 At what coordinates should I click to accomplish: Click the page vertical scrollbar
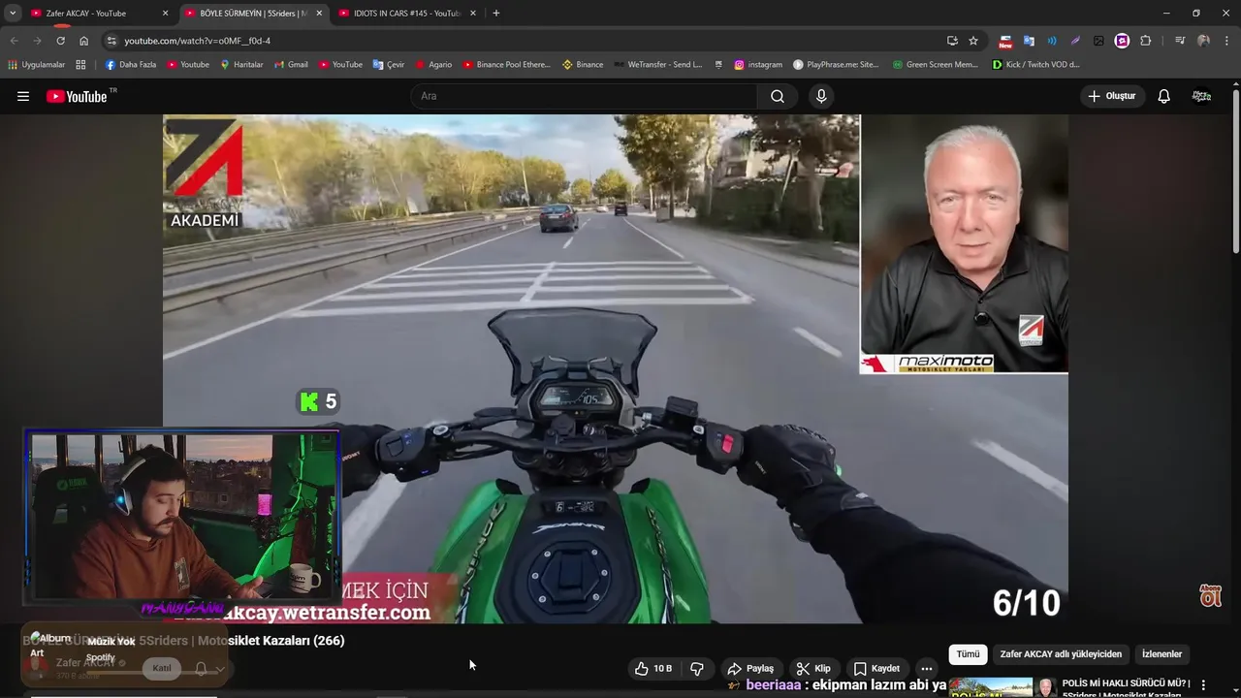[1235, 170]
